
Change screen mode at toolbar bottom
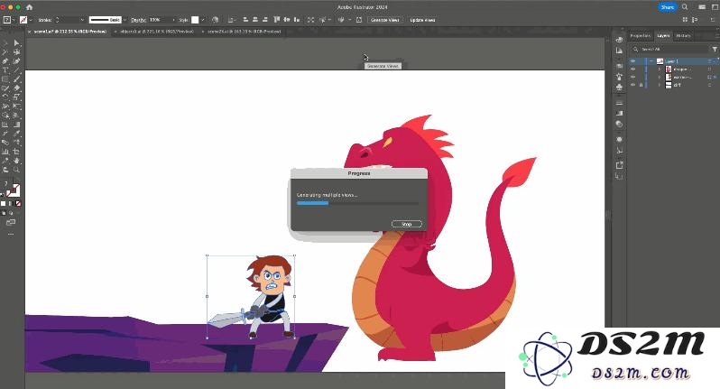coord(11,222)
